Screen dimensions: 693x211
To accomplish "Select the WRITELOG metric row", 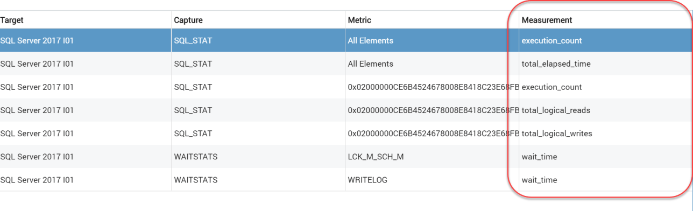I will click(346, 180).
